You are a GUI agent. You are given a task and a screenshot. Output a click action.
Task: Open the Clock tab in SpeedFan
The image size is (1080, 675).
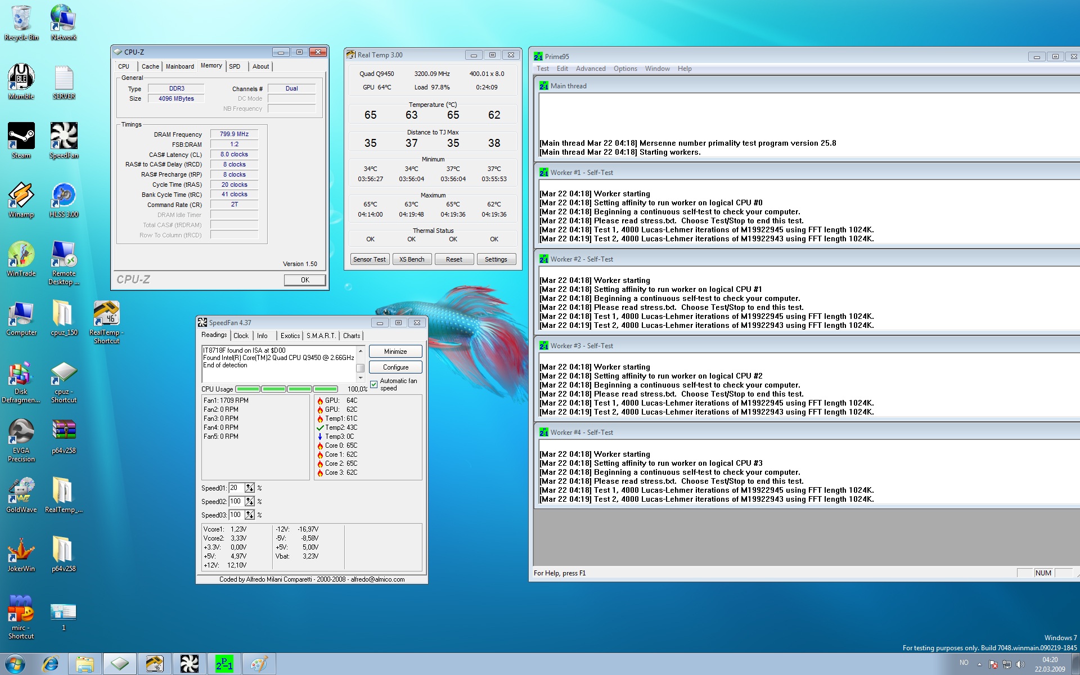(241, 336)
